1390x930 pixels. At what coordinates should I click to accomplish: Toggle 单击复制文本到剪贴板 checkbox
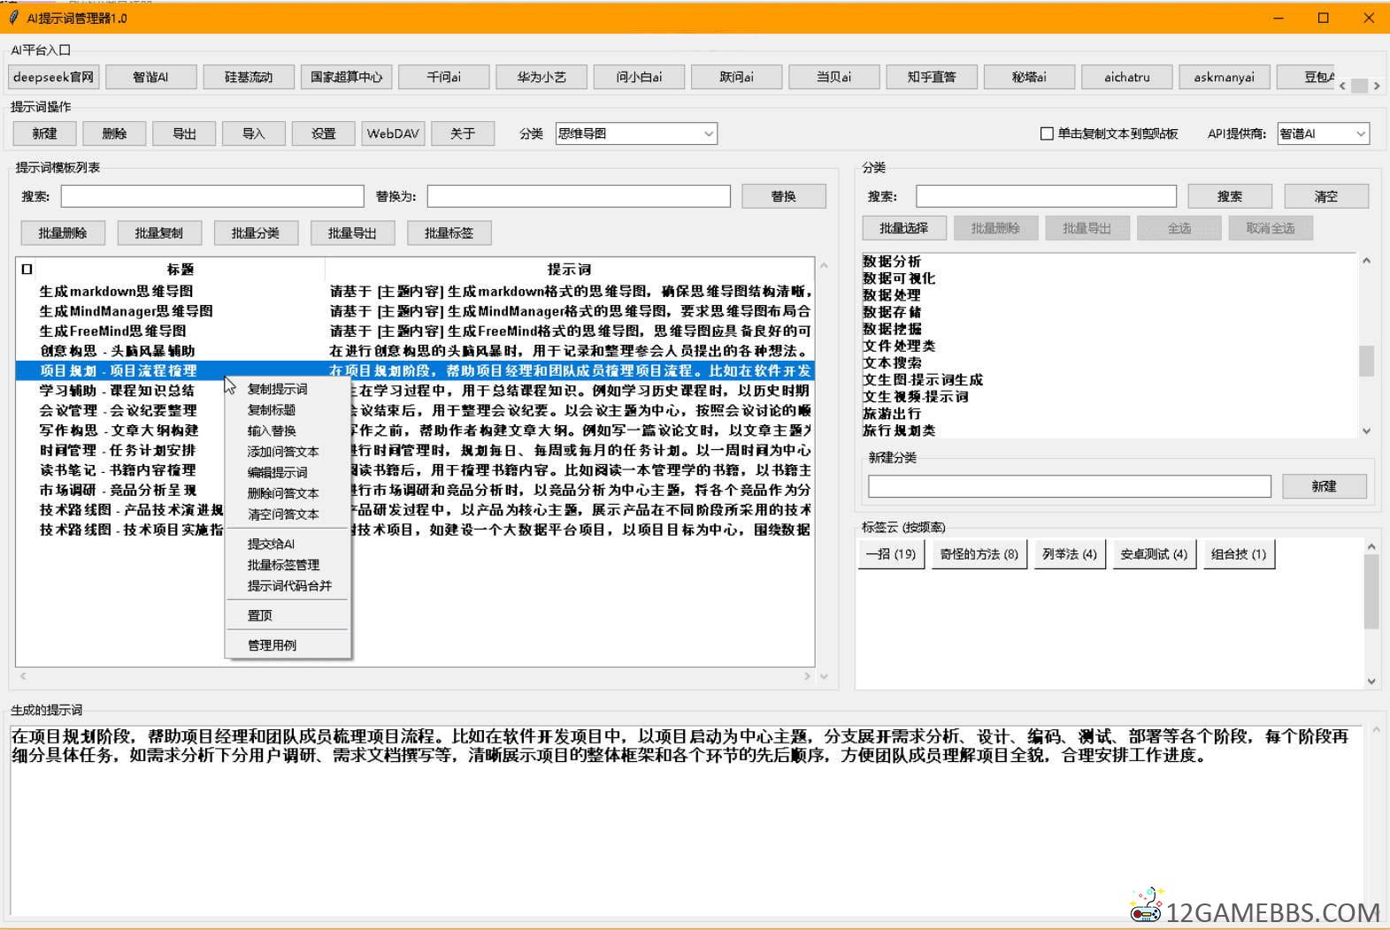point(1047,133)
